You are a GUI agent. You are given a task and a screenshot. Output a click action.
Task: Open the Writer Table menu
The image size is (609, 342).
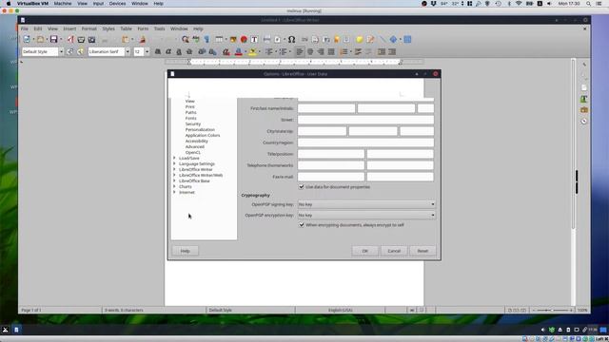(126, 28)
